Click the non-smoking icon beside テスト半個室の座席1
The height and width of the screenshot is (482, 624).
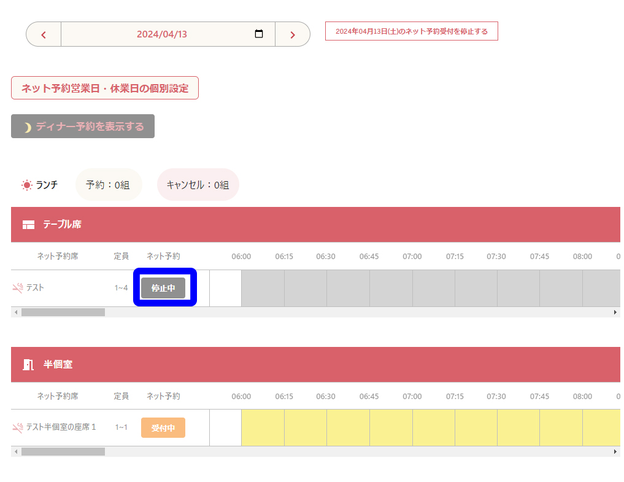point(18,427)
